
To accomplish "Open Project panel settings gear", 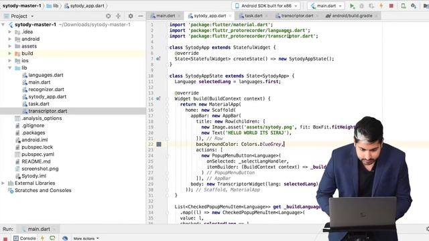I will tap(131, 16).
